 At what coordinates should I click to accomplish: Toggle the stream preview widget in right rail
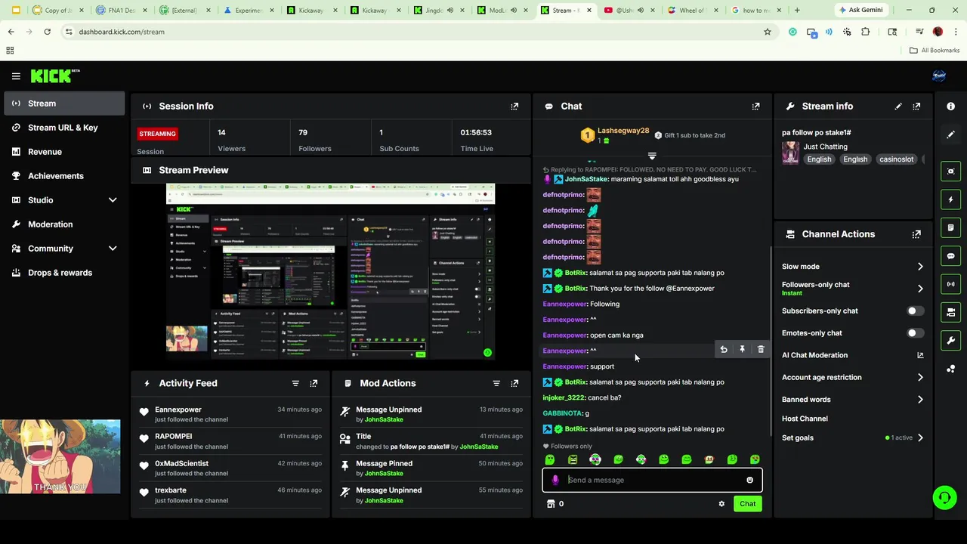[x=950, y=172]
